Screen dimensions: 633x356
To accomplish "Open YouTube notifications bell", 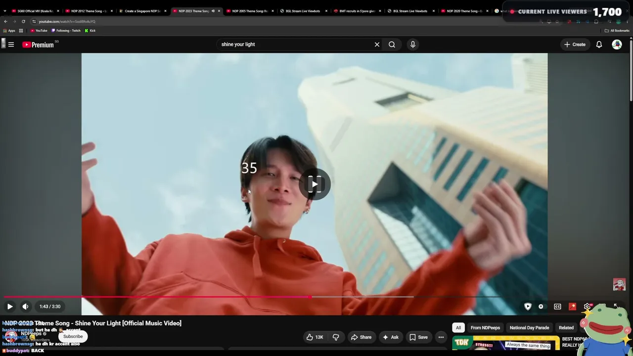I will click(x=599, y=44).
